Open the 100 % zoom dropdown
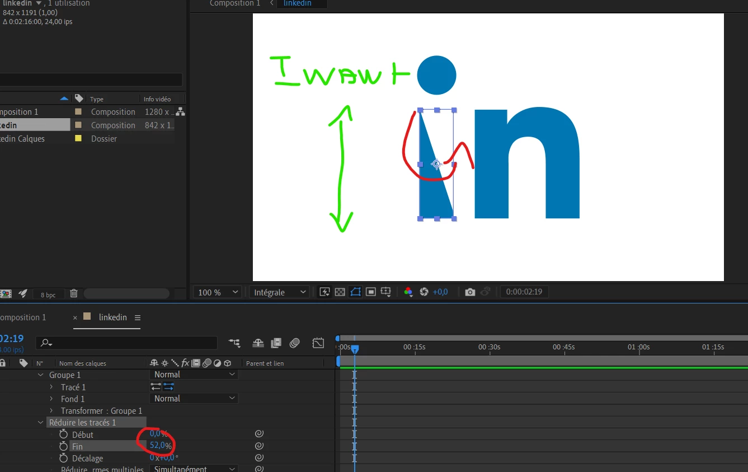Image resolution: width=748 pixels, height=472 pixels. (218, 292)
